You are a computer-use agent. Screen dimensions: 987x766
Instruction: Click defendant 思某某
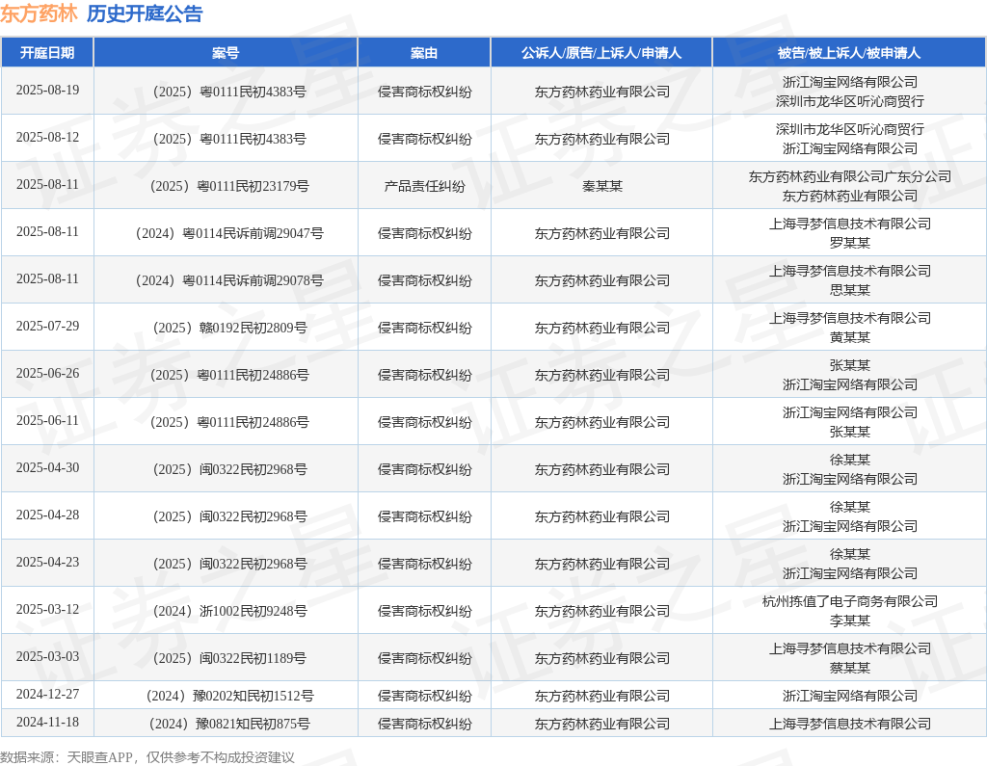pos(850,290)
